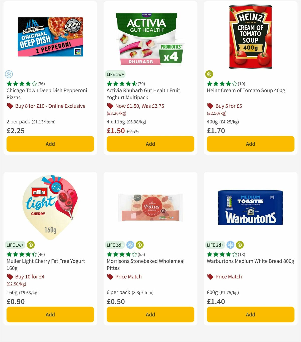Select the leaf icon next to Warburtons snowflake badge
The width and height of the screenshot is (301, 342).
coord(240,245)
